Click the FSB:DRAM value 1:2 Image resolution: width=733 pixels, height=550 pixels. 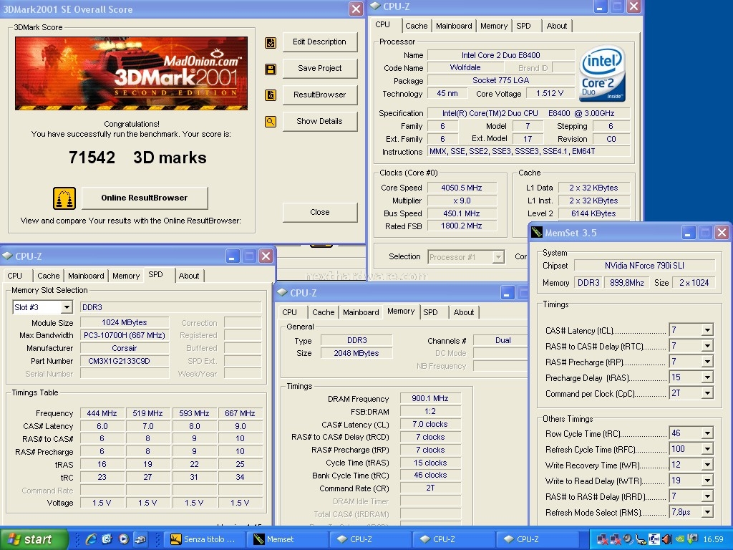point(430,412)
